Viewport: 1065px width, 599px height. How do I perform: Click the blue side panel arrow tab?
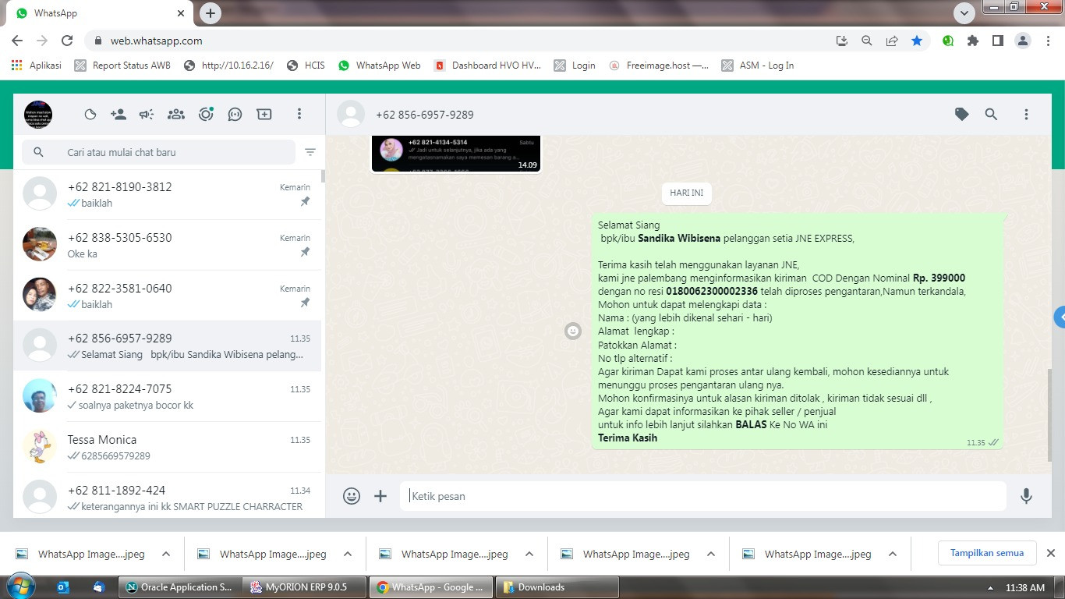coord(1060,317)
